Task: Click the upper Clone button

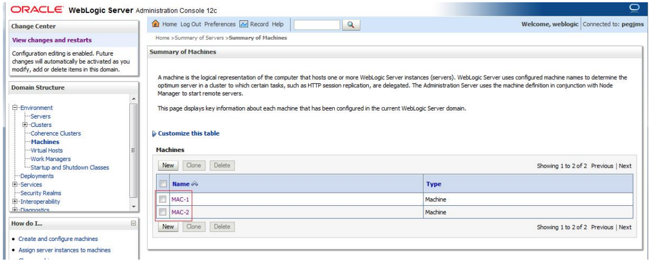Action: tap(194, 166)
